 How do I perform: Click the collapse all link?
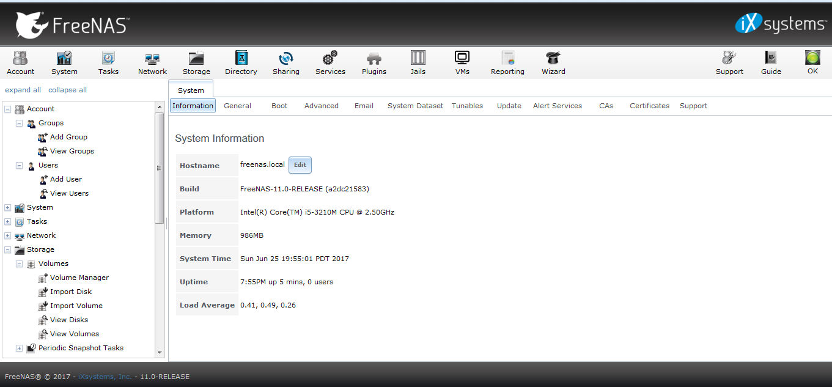click(67, 90)
